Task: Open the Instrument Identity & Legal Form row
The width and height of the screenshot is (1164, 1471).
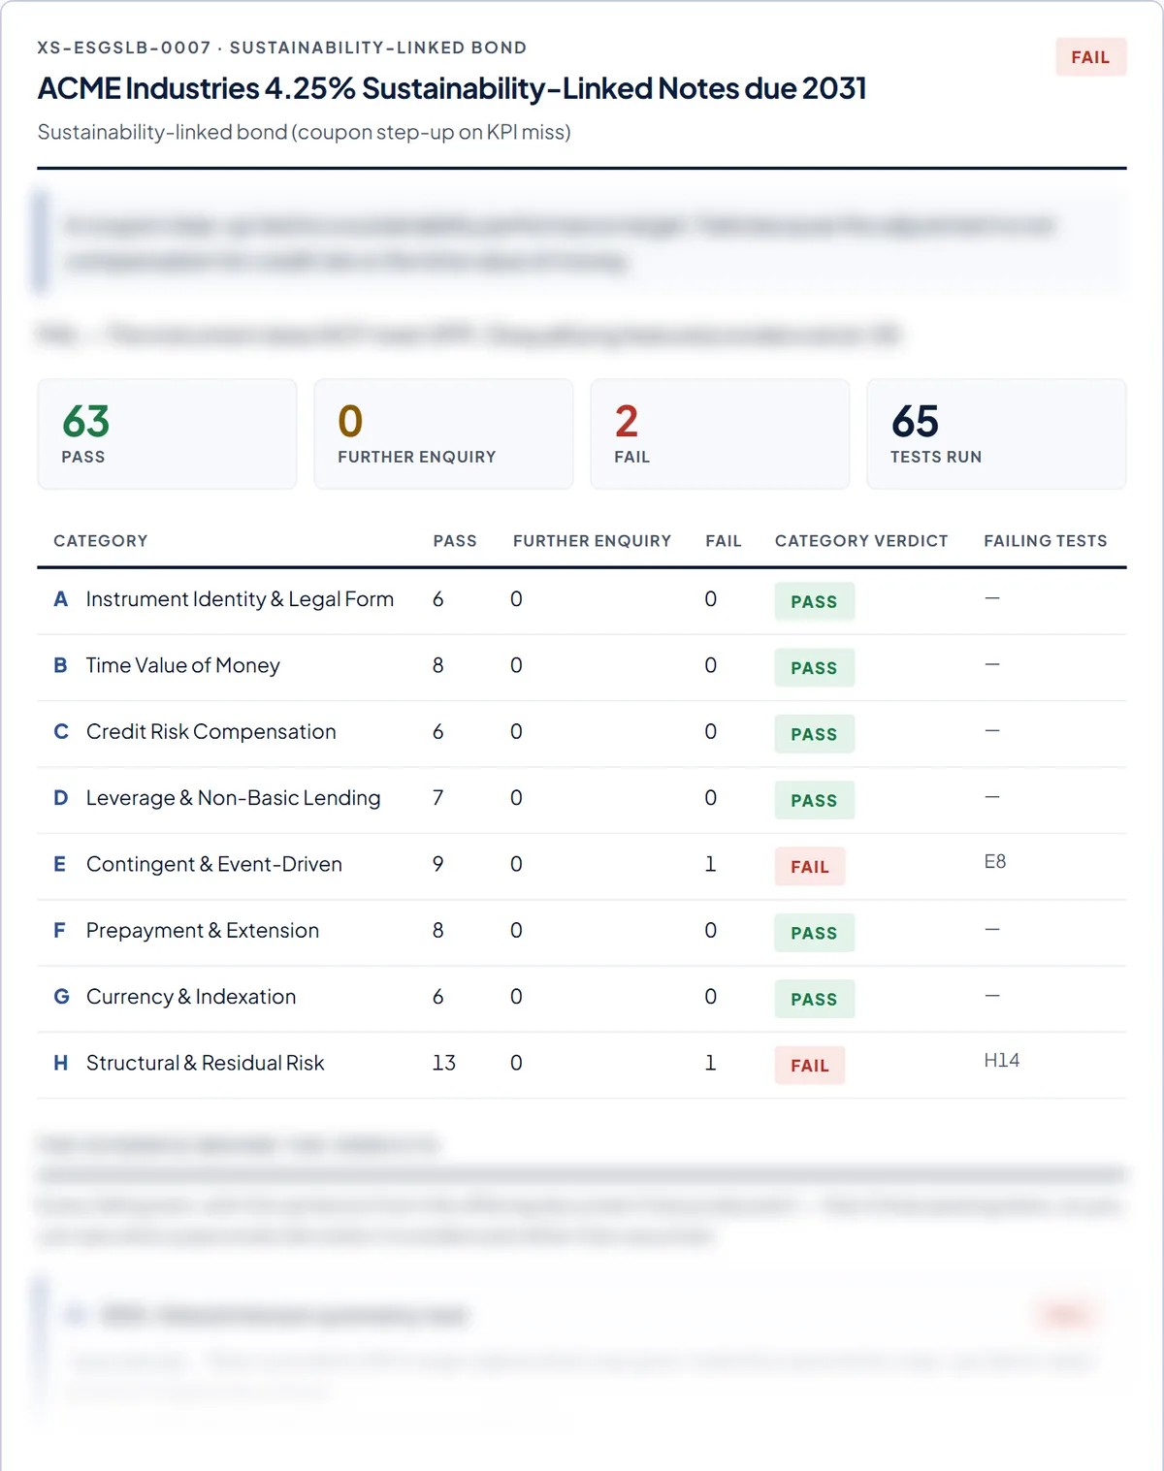Action: pos(582,601)
